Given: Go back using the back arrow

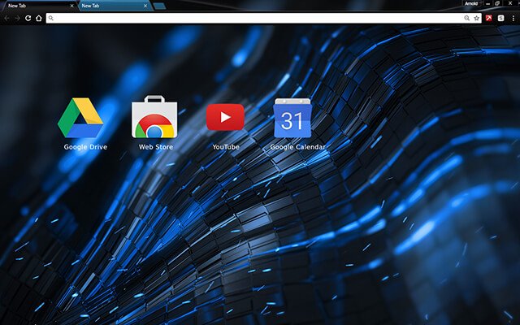Looking at the screenshot, I should [x=7, y=18].
